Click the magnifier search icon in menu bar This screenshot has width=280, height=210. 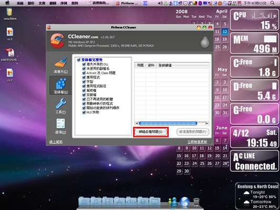point(272,3)
